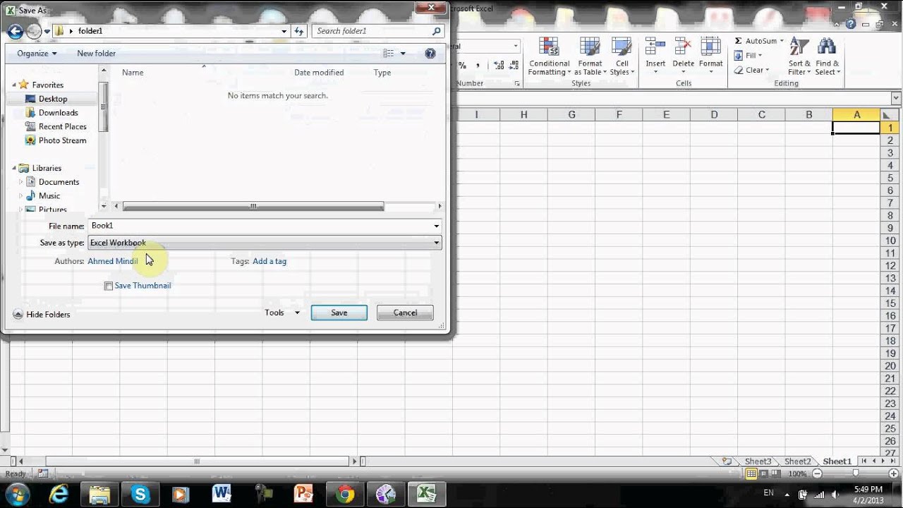Screen dimensions: 903x508
Task: Click the zoom in plus button
Action: pyautogui.click(x=892, y=473)
